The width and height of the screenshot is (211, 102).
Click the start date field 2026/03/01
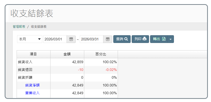55,39
